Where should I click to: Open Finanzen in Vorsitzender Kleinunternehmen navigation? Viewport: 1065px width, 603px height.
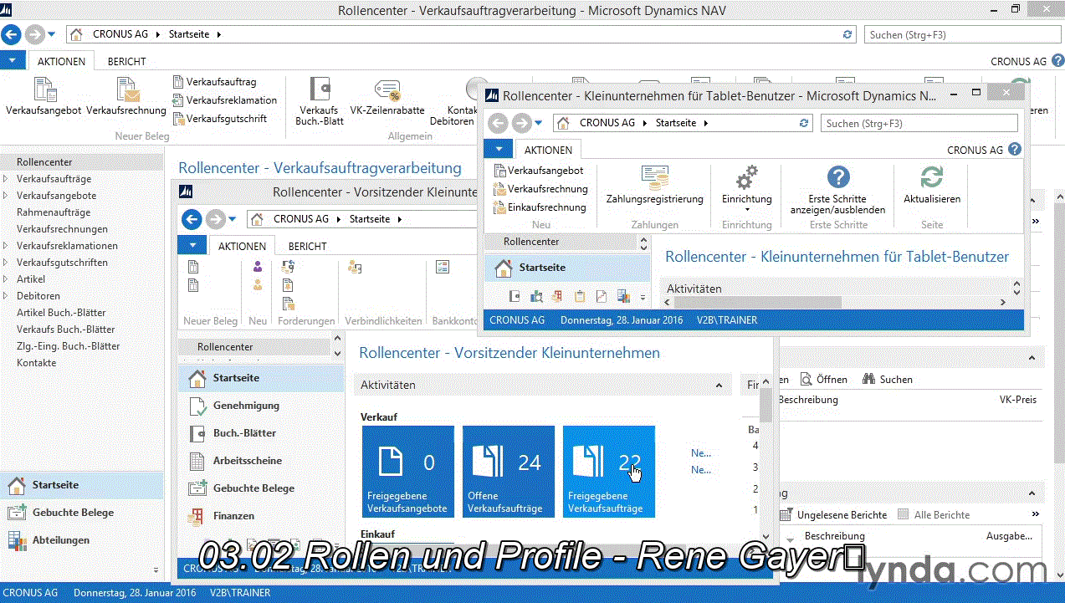tap(233, 516)
